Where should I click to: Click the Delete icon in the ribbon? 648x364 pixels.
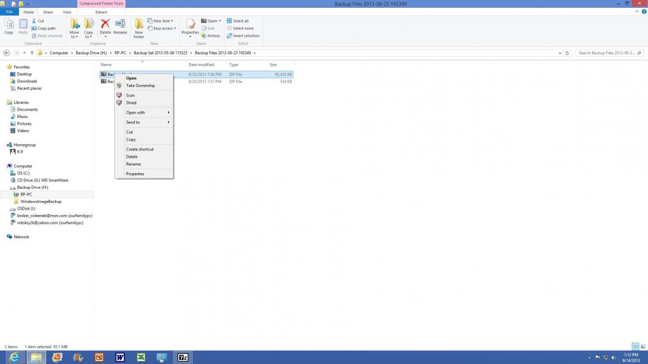point(105,27)
